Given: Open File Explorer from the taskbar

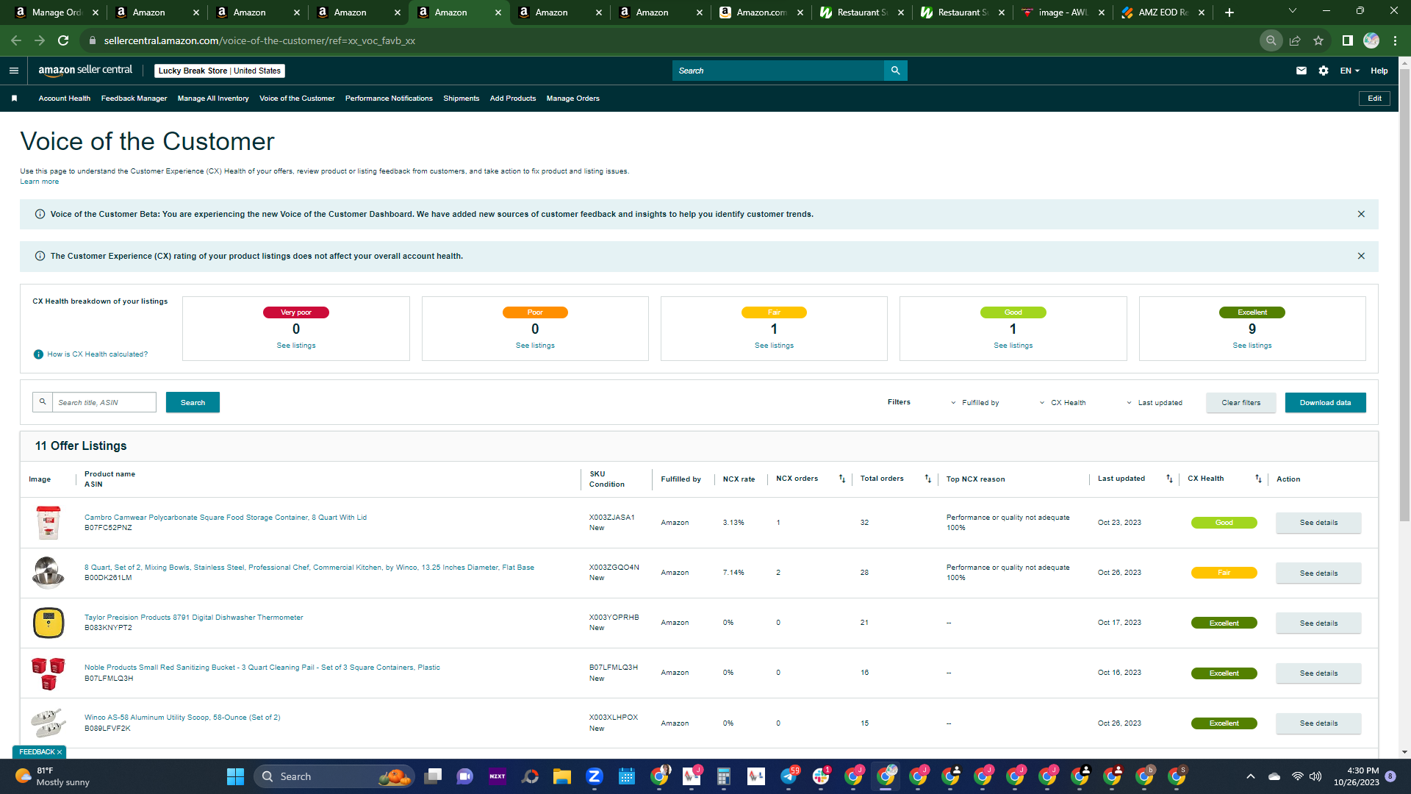Looking at the screenshot, I should pyautogui.click(x=562, y=776).
